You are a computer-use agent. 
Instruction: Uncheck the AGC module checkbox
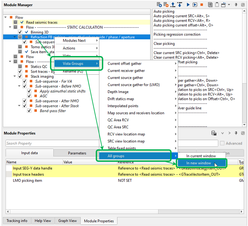29,96
